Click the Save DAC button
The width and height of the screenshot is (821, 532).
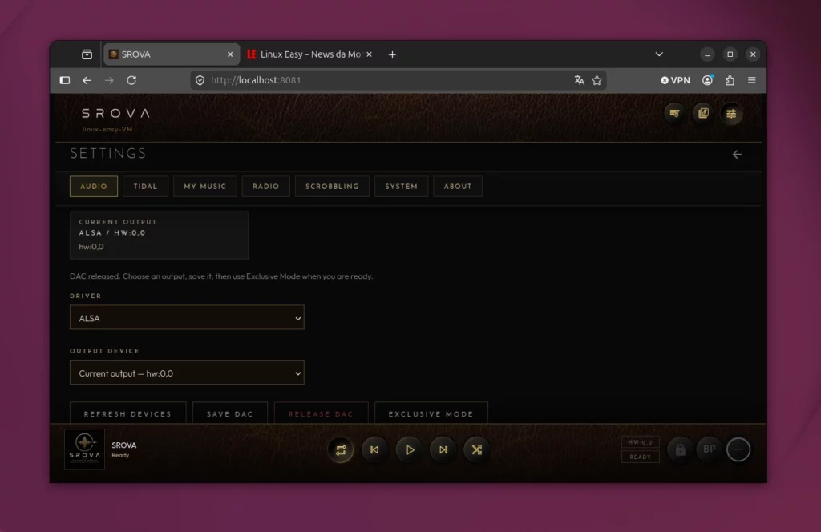230,413
